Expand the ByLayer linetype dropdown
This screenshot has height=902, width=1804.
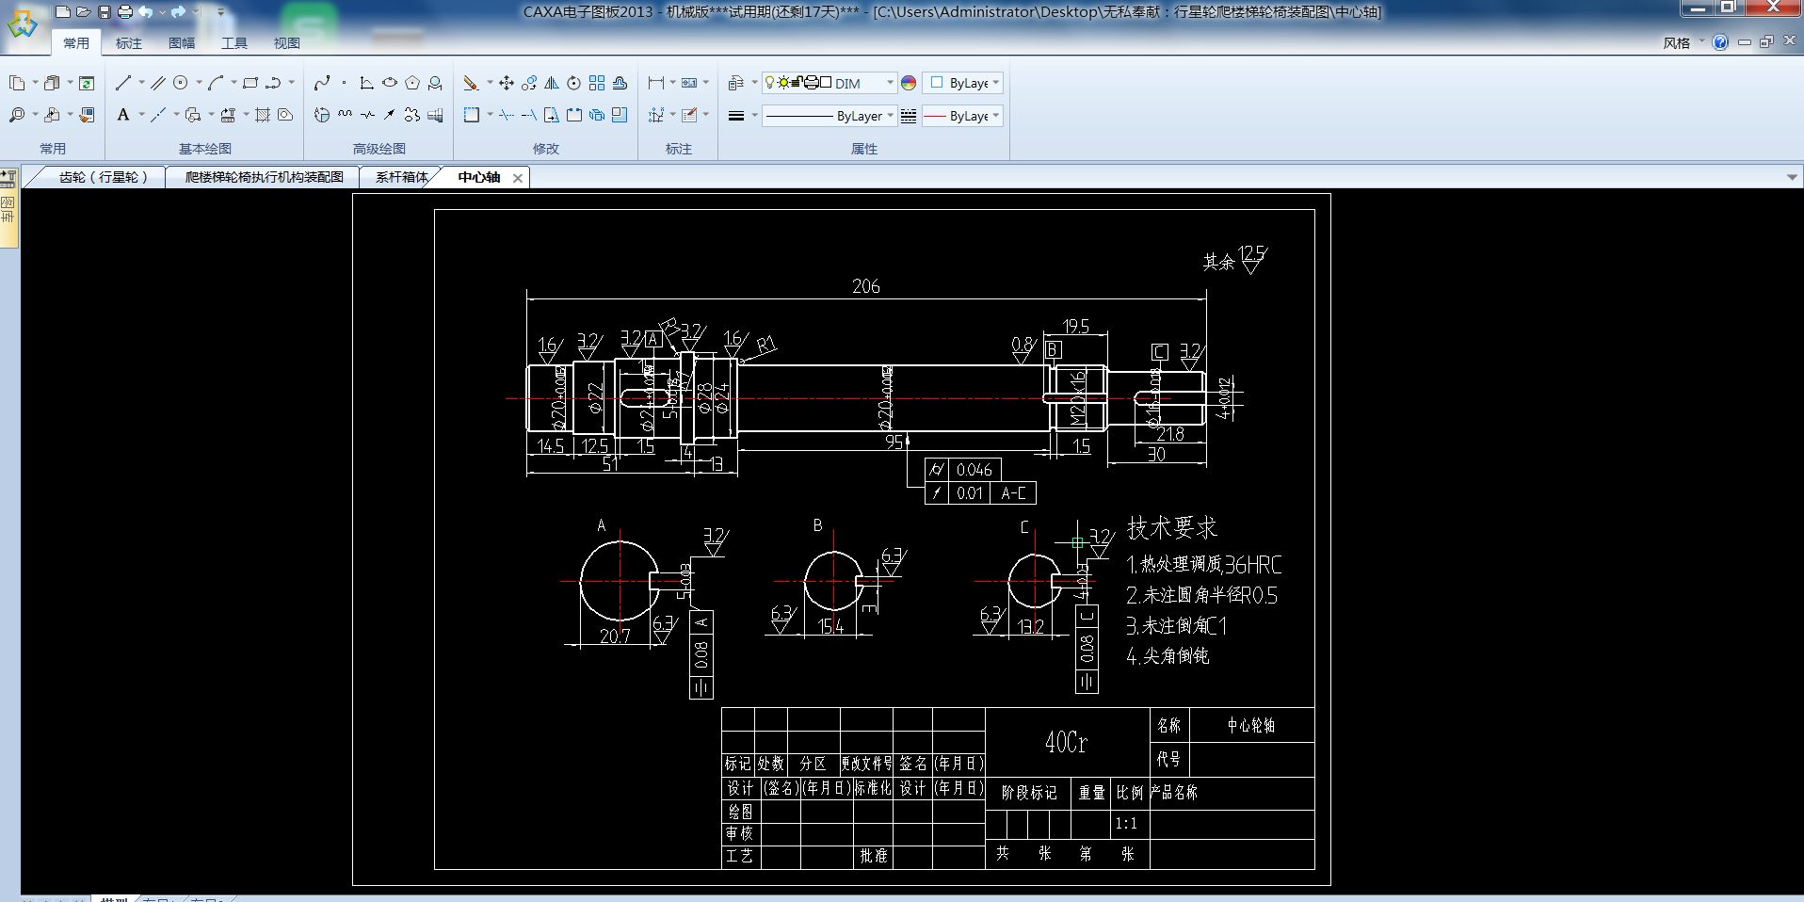click(x=890, y=116)
